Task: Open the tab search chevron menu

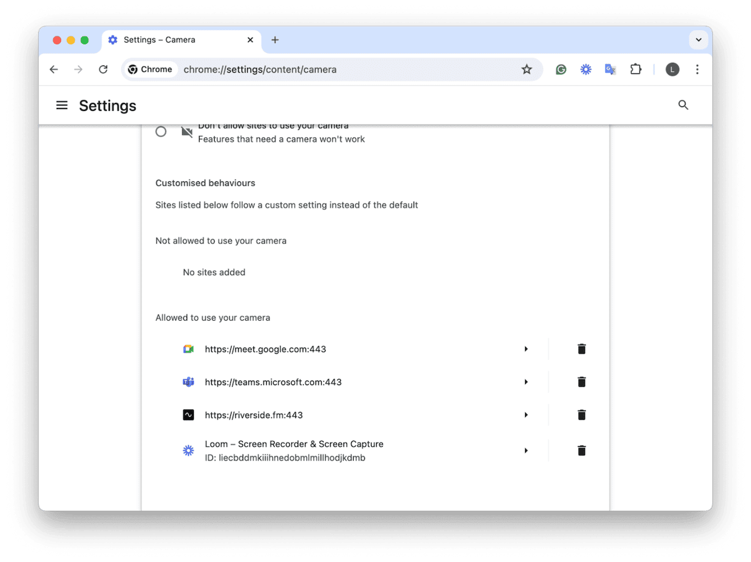Action: [699, 39]
